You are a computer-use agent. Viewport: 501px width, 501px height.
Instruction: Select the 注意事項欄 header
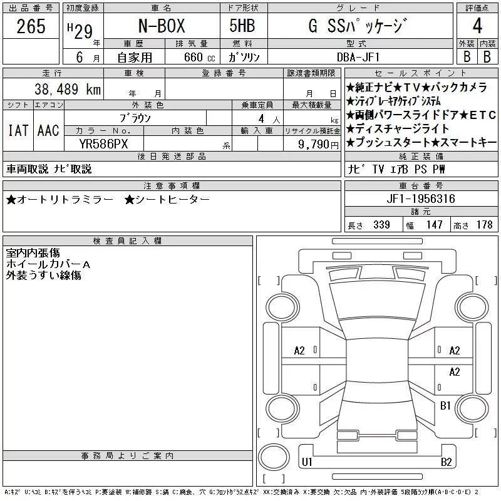(172, 185)
